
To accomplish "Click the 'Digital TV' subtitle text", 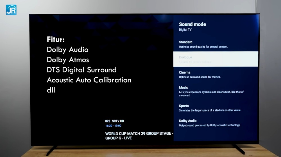I will (185, 30).
